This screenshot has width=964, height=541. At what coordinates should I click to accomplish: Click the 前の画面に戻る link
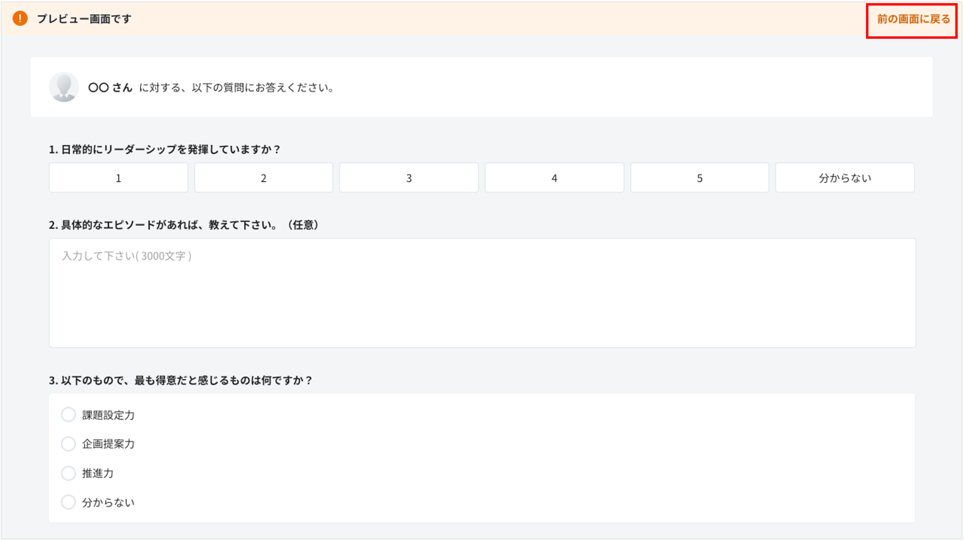coord(913,19)
